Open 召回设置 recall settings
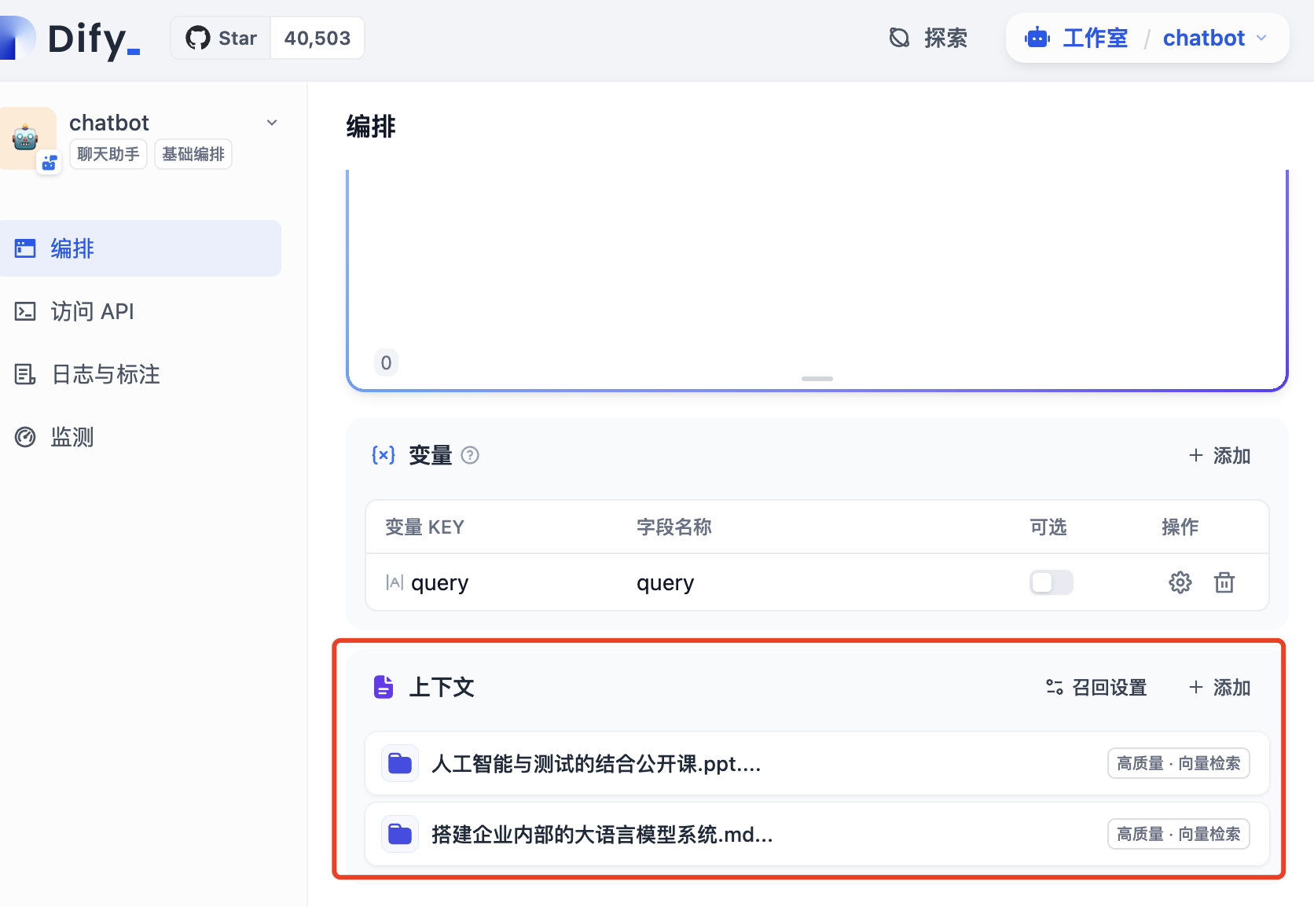Image resolution: width=1314 pixels, height=907 pixels. (x=1096, y=687)
